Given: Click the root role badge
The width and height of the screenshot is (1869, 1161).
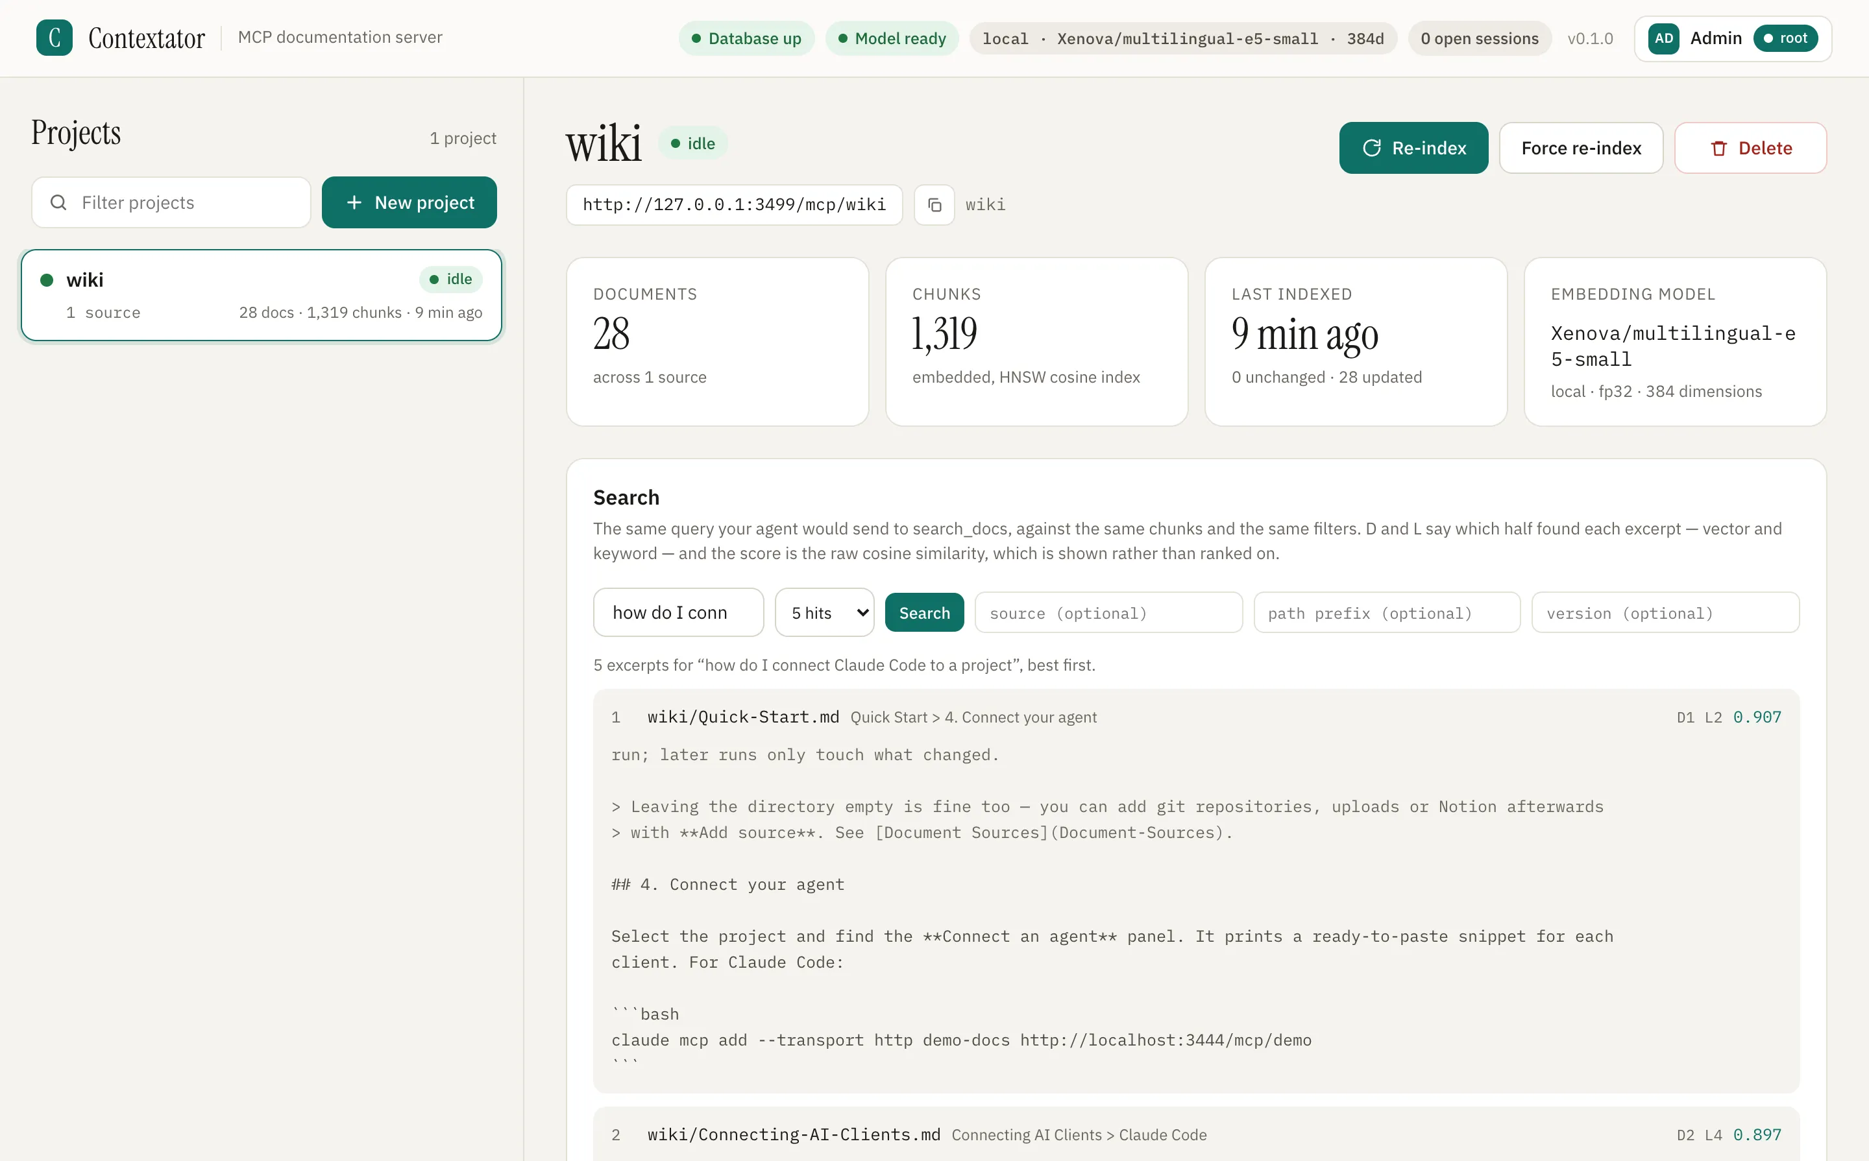Looking at the screenshot, I should click(x=1785, y=38).
